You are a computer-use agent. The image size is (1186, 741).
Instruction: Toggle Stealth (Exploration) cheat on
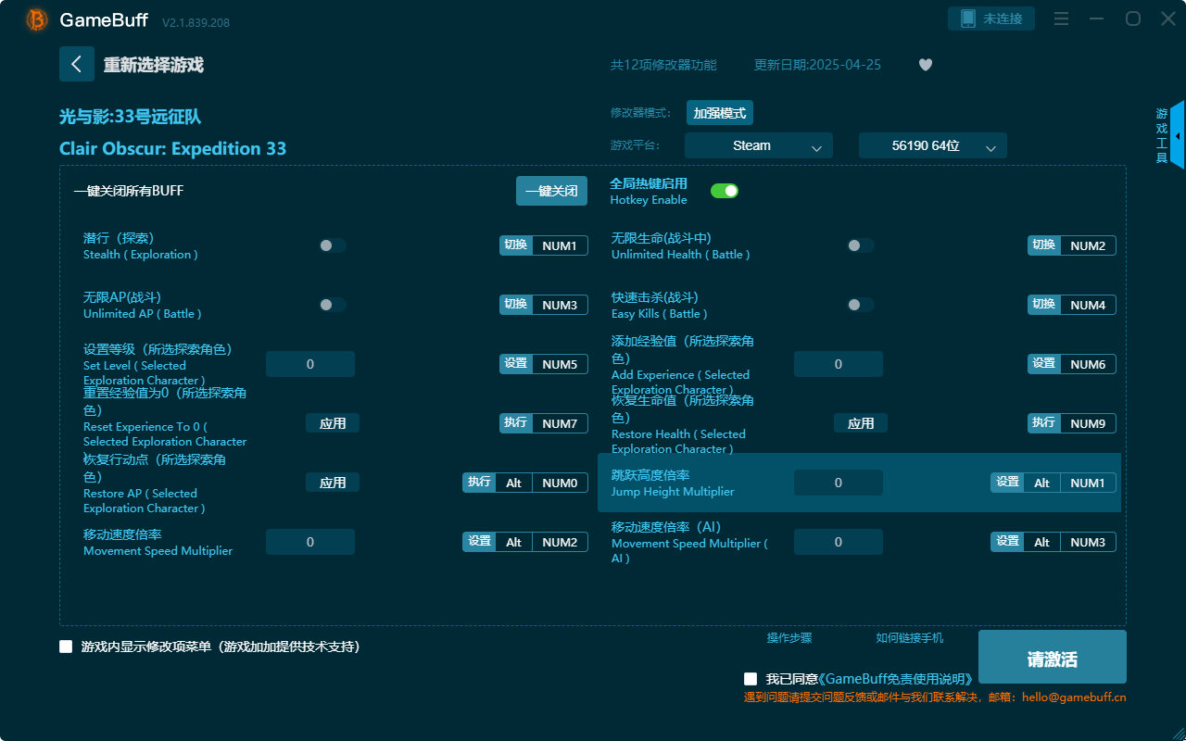(333, 245)
